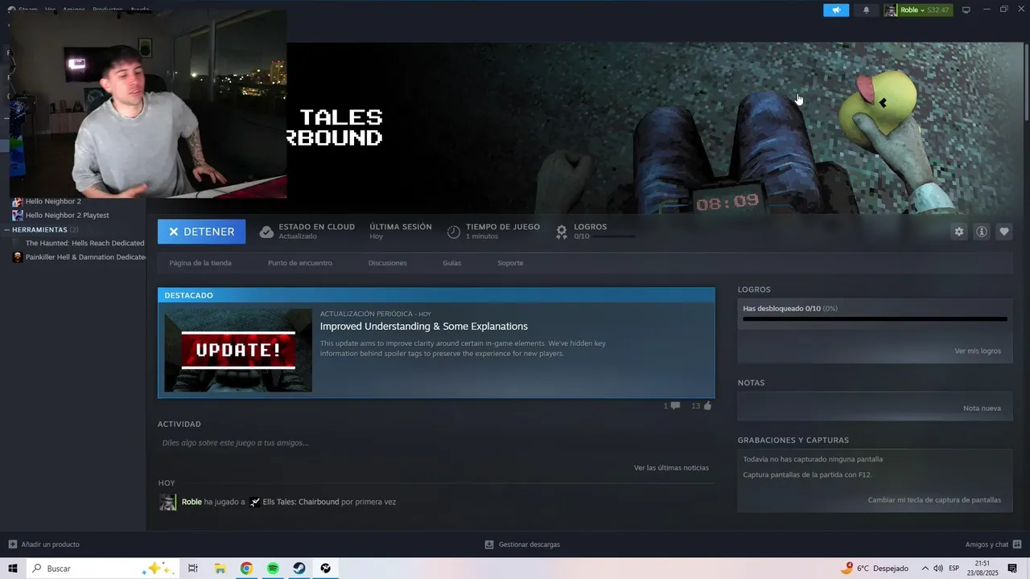Click the Ells Tales icon in activity
The image size is (1030, 579).
point(254,502)
